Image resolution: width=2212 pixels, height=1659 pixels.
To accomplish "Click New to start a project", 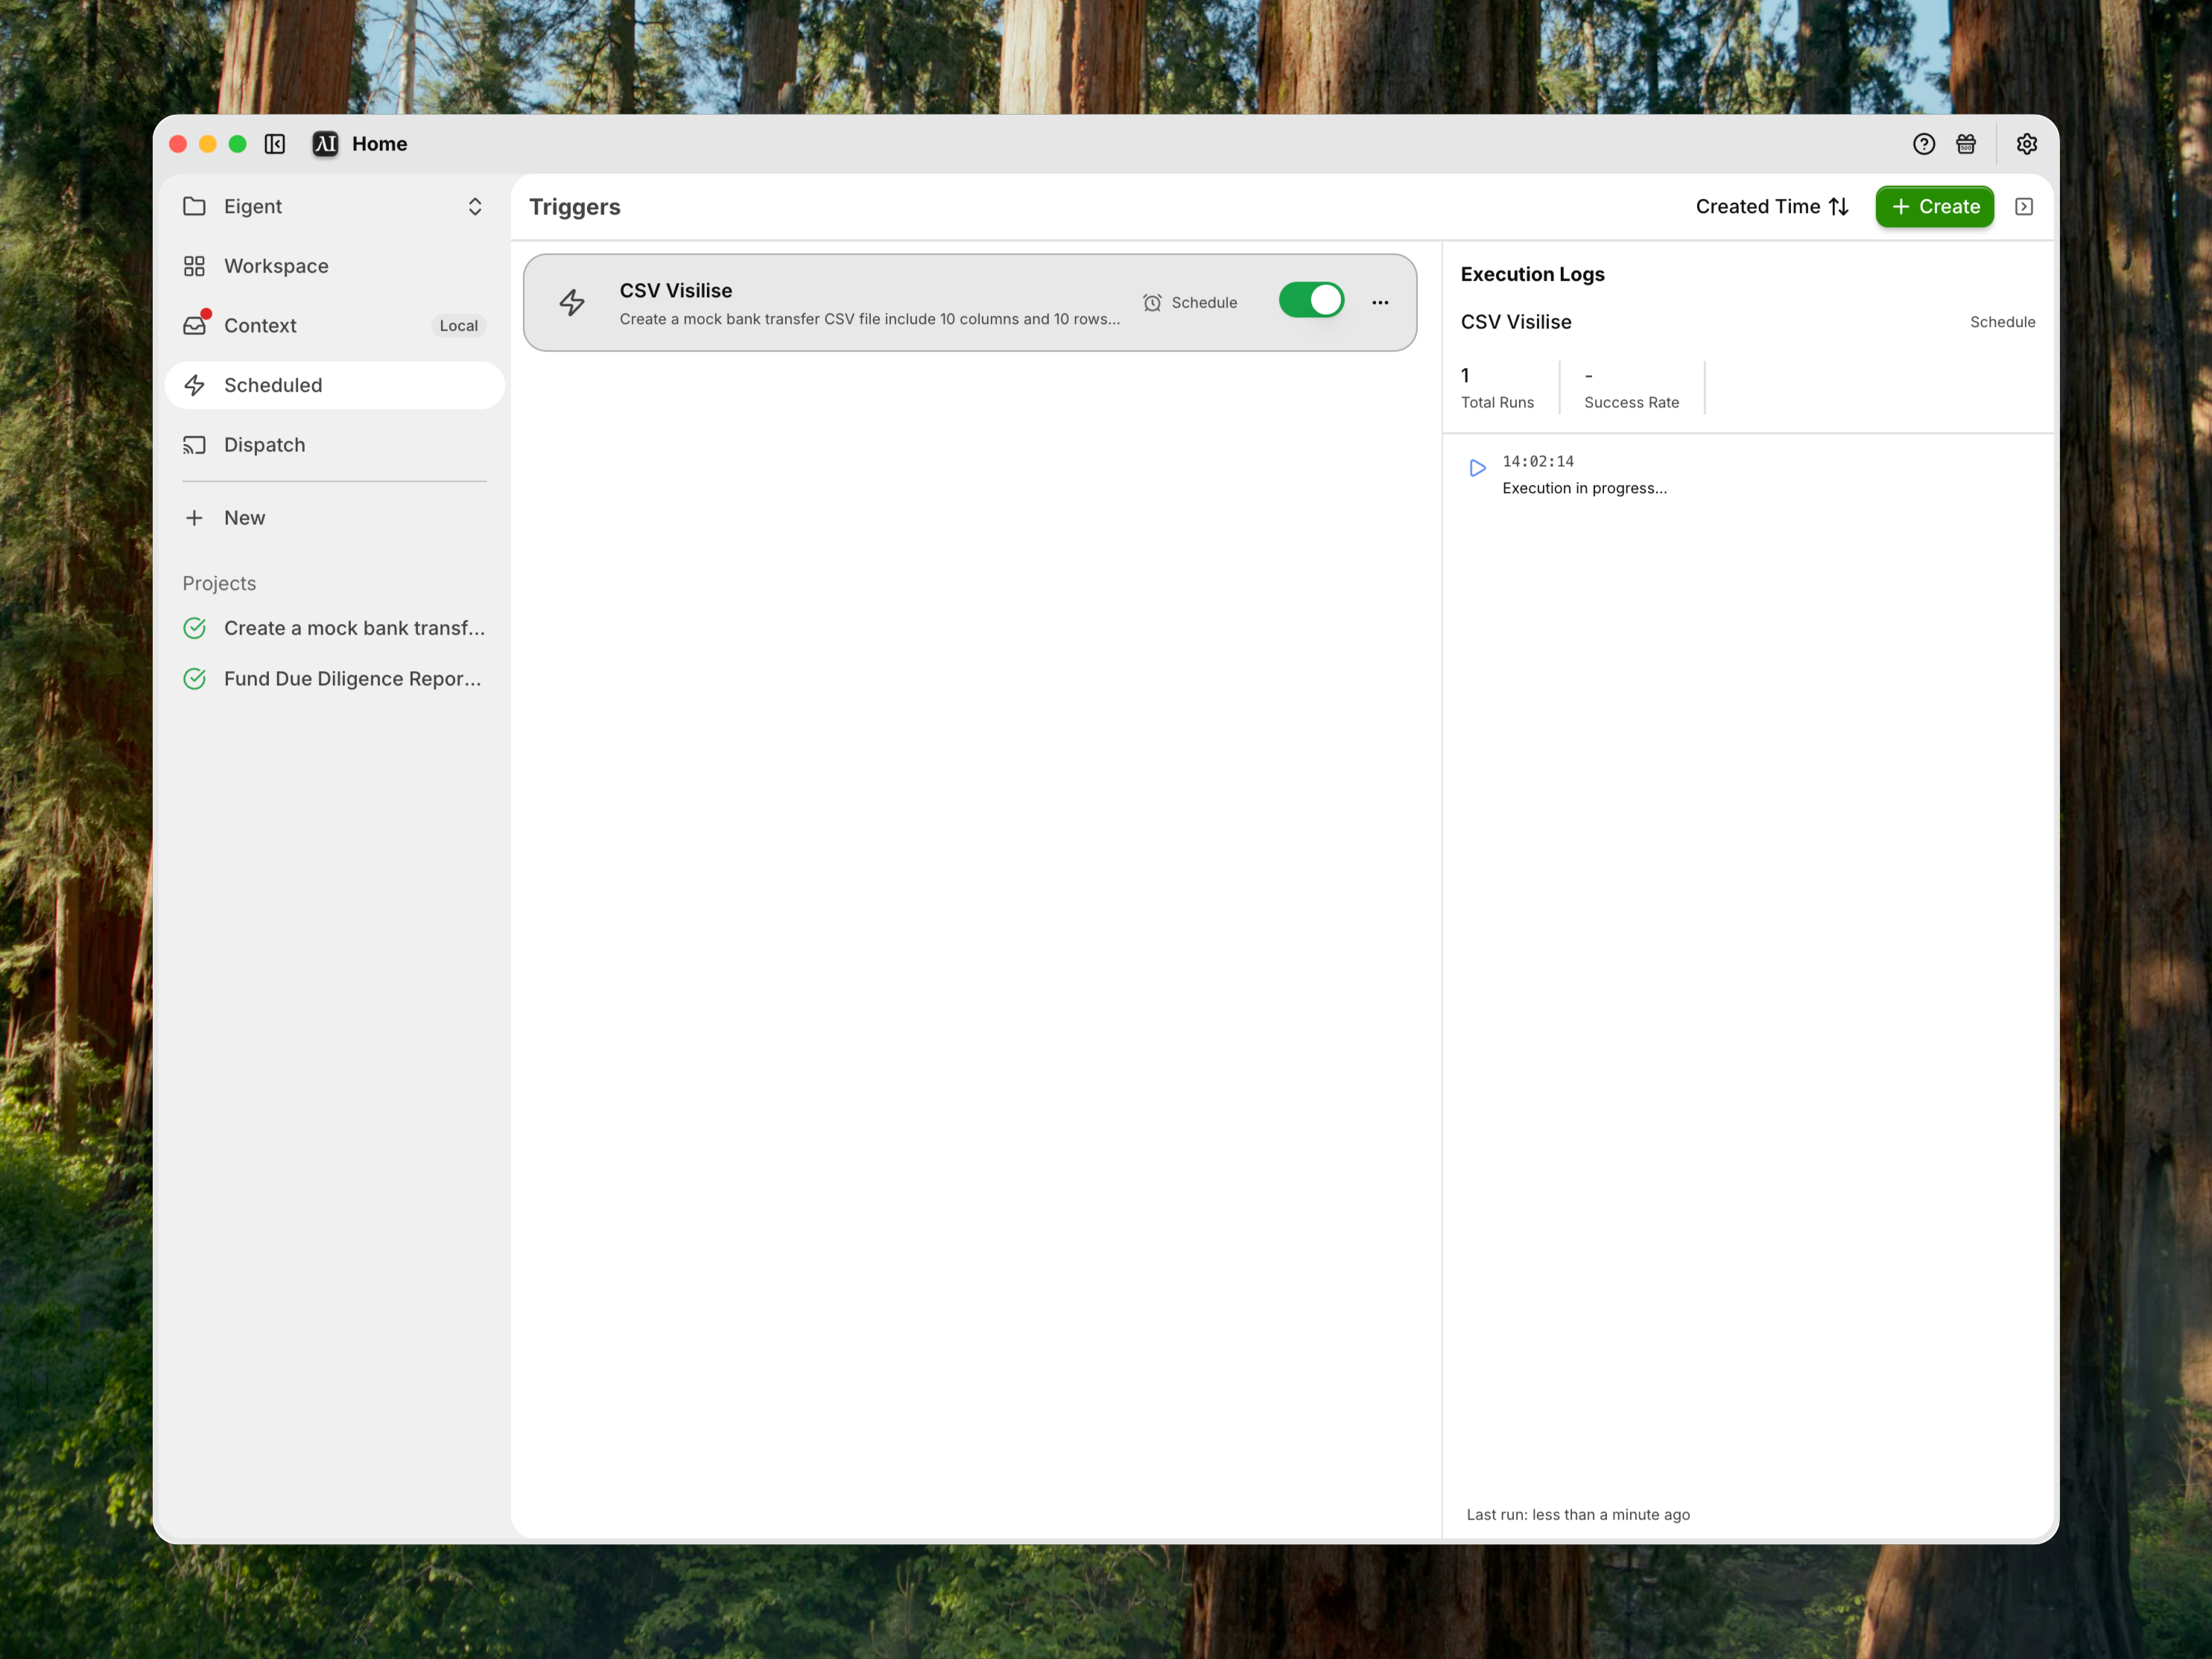I will 334,518.
